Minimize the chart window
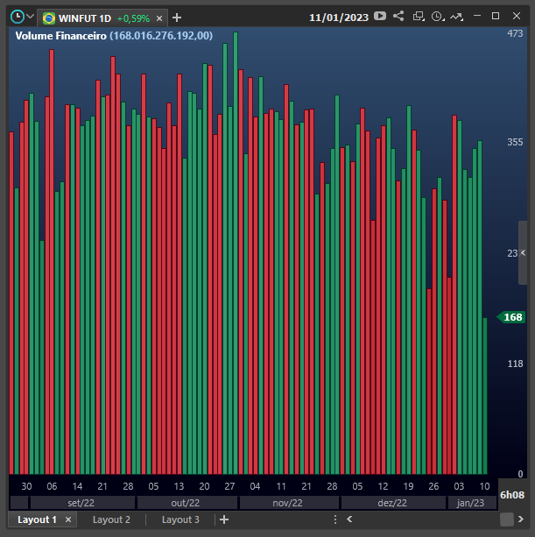Screen dimensions: 535x537 (477, 16)
